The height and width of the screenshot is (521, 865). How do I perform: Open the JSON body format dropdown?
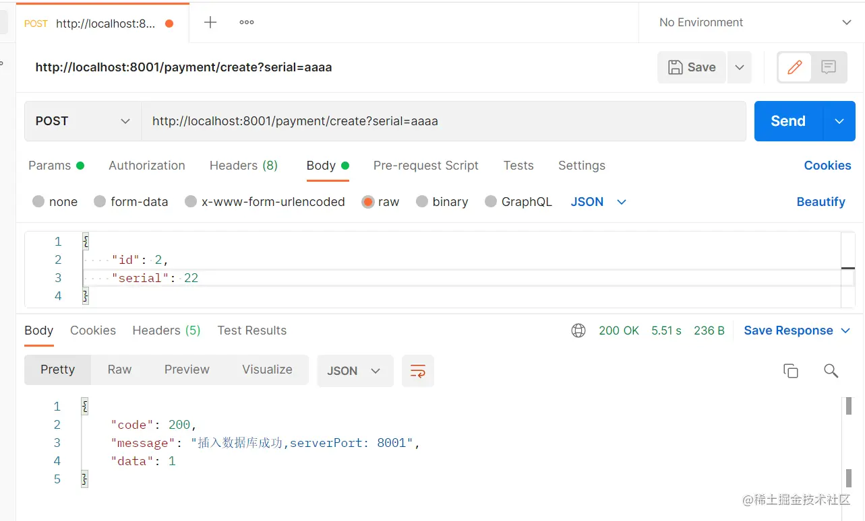[599, 202]
